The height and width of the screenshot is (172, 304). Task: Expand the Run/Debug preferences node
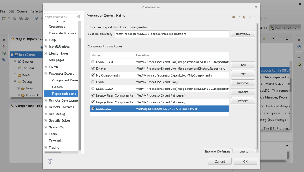tap(46, 114)
